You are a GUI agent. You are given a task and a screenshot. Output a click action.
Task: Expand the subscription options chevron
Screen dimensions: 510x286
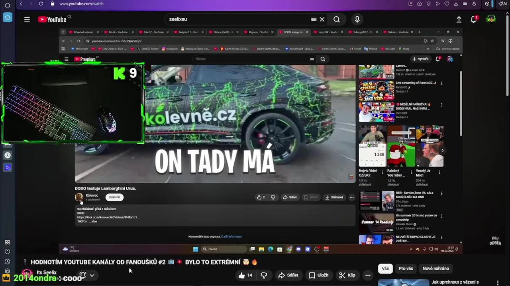pyautogui.click(x=92, y=275)
